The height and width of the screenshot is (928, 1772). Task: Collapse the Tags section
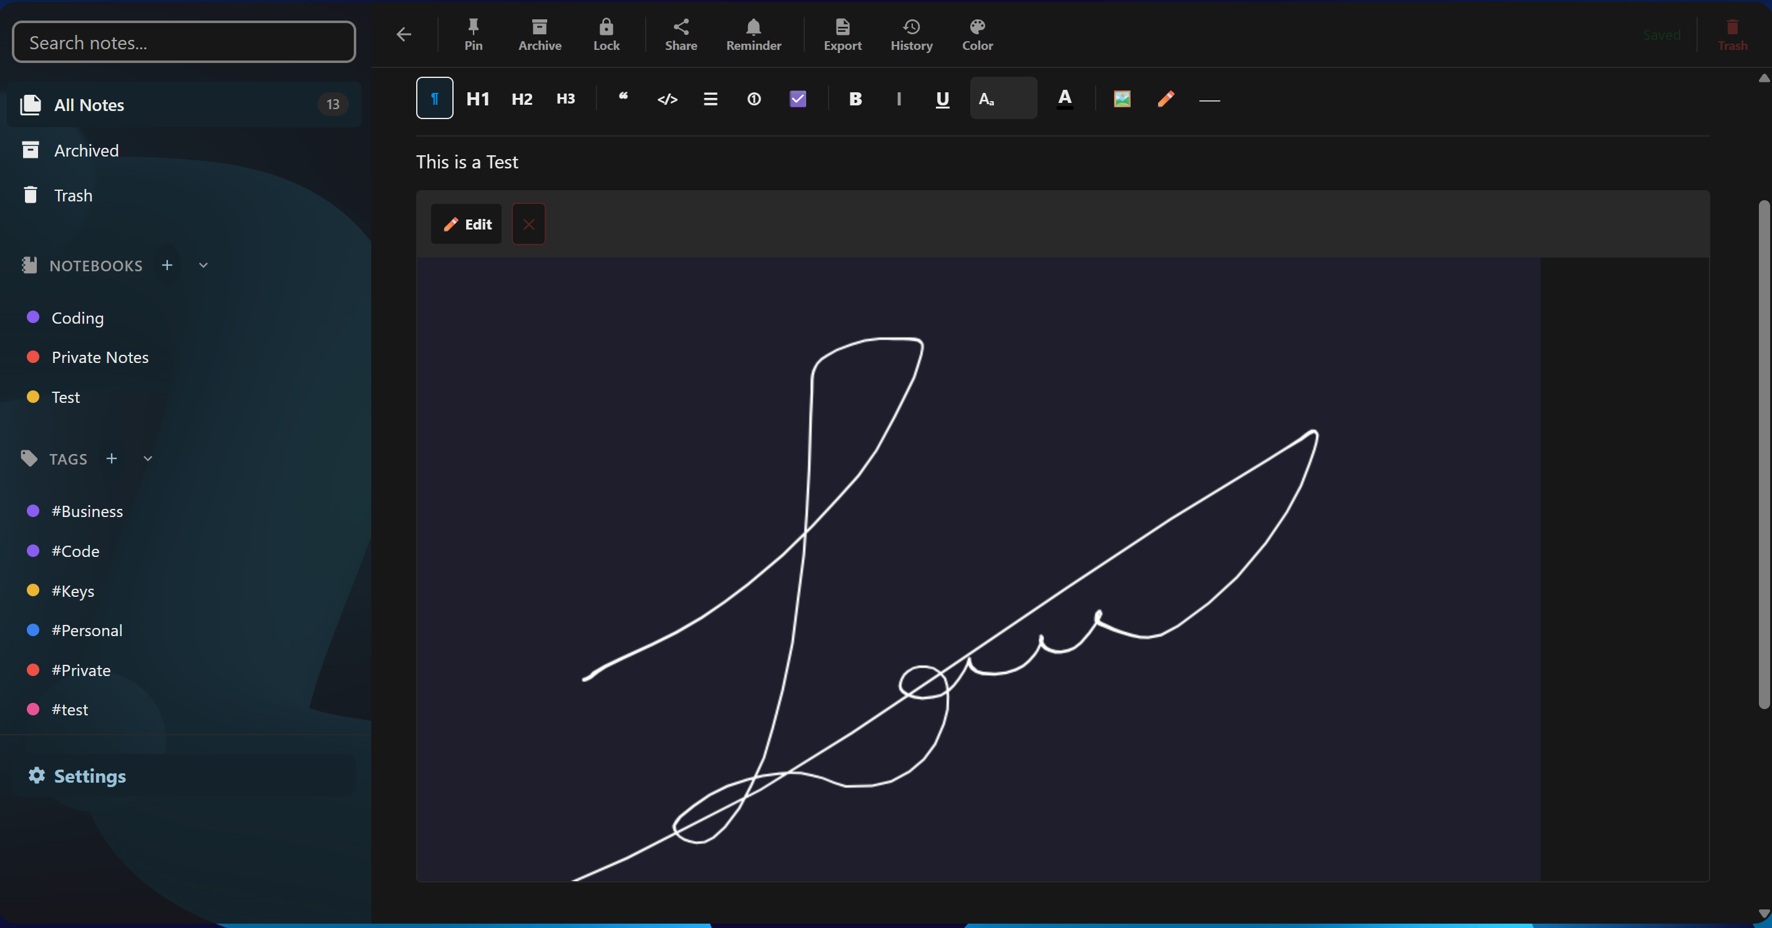[147, 458]
